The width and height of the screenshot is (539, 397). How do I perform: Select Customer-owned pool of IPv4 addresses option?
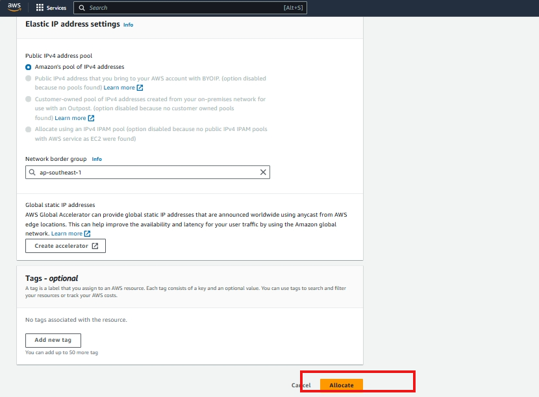point(28,99)
